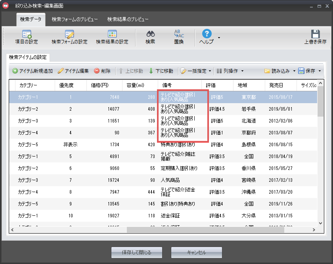The width and height of the screenshot is (333, 264).
Task: Click the 保存して閉じる button
Action: pos(137,252)
